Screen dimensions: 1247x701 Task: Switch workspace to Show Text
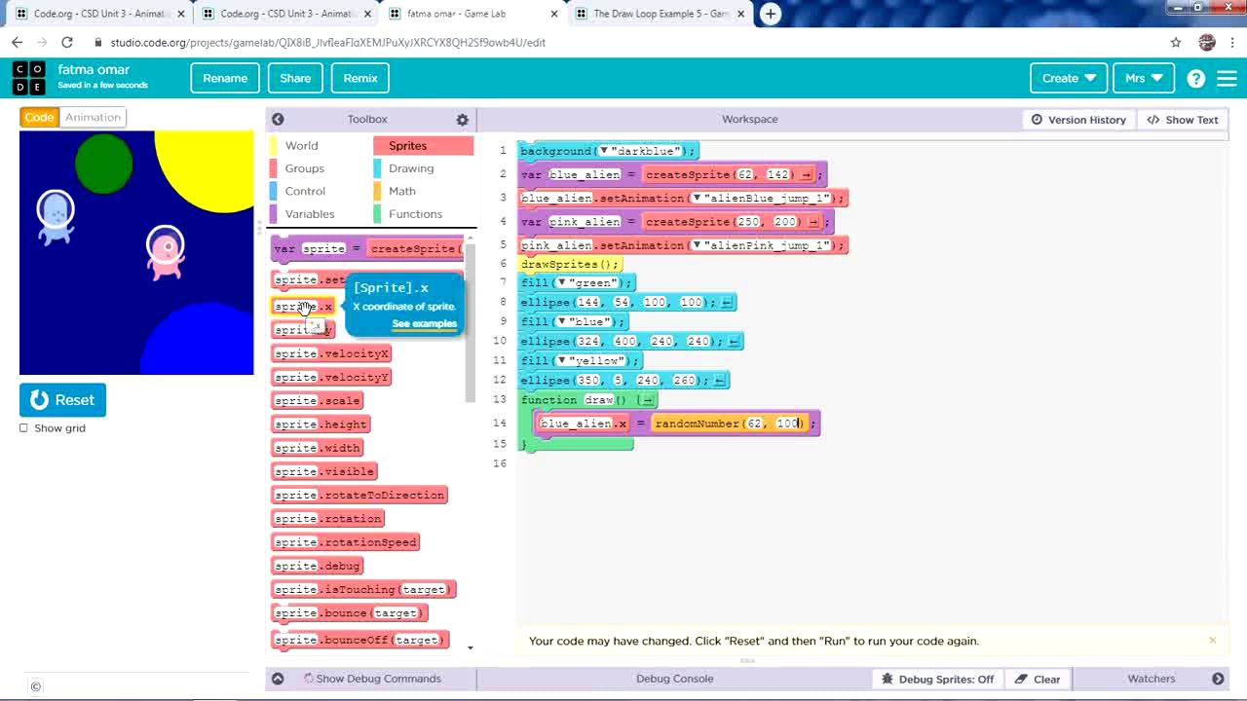pyautogui.click(x=1183, y=120)
